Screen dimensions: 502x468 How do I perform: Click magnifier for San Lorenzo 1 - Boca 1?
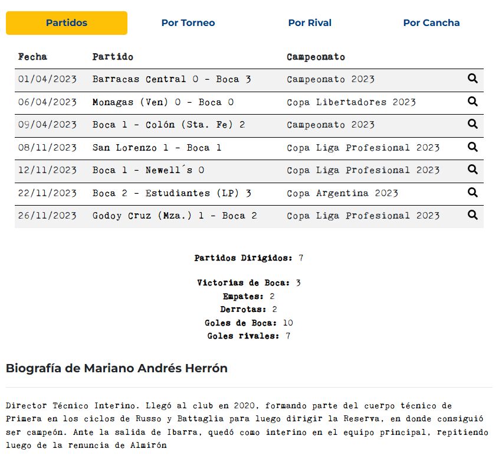click(473, 147)
